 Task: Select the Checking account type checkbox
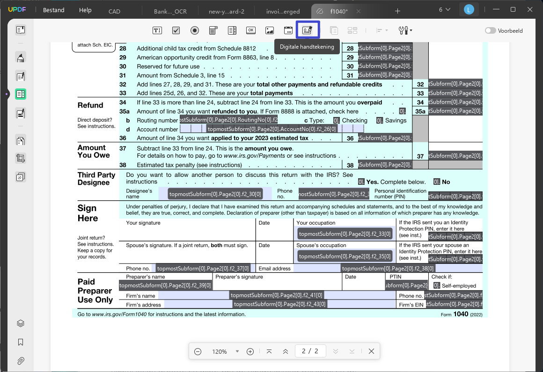point(336,120)
